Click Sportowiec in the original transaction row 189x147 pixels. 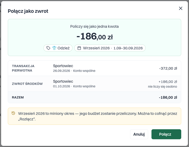pos(63,66)
